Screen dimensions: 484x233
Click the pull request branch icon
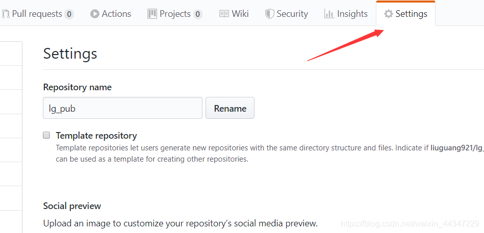[6, 14]
